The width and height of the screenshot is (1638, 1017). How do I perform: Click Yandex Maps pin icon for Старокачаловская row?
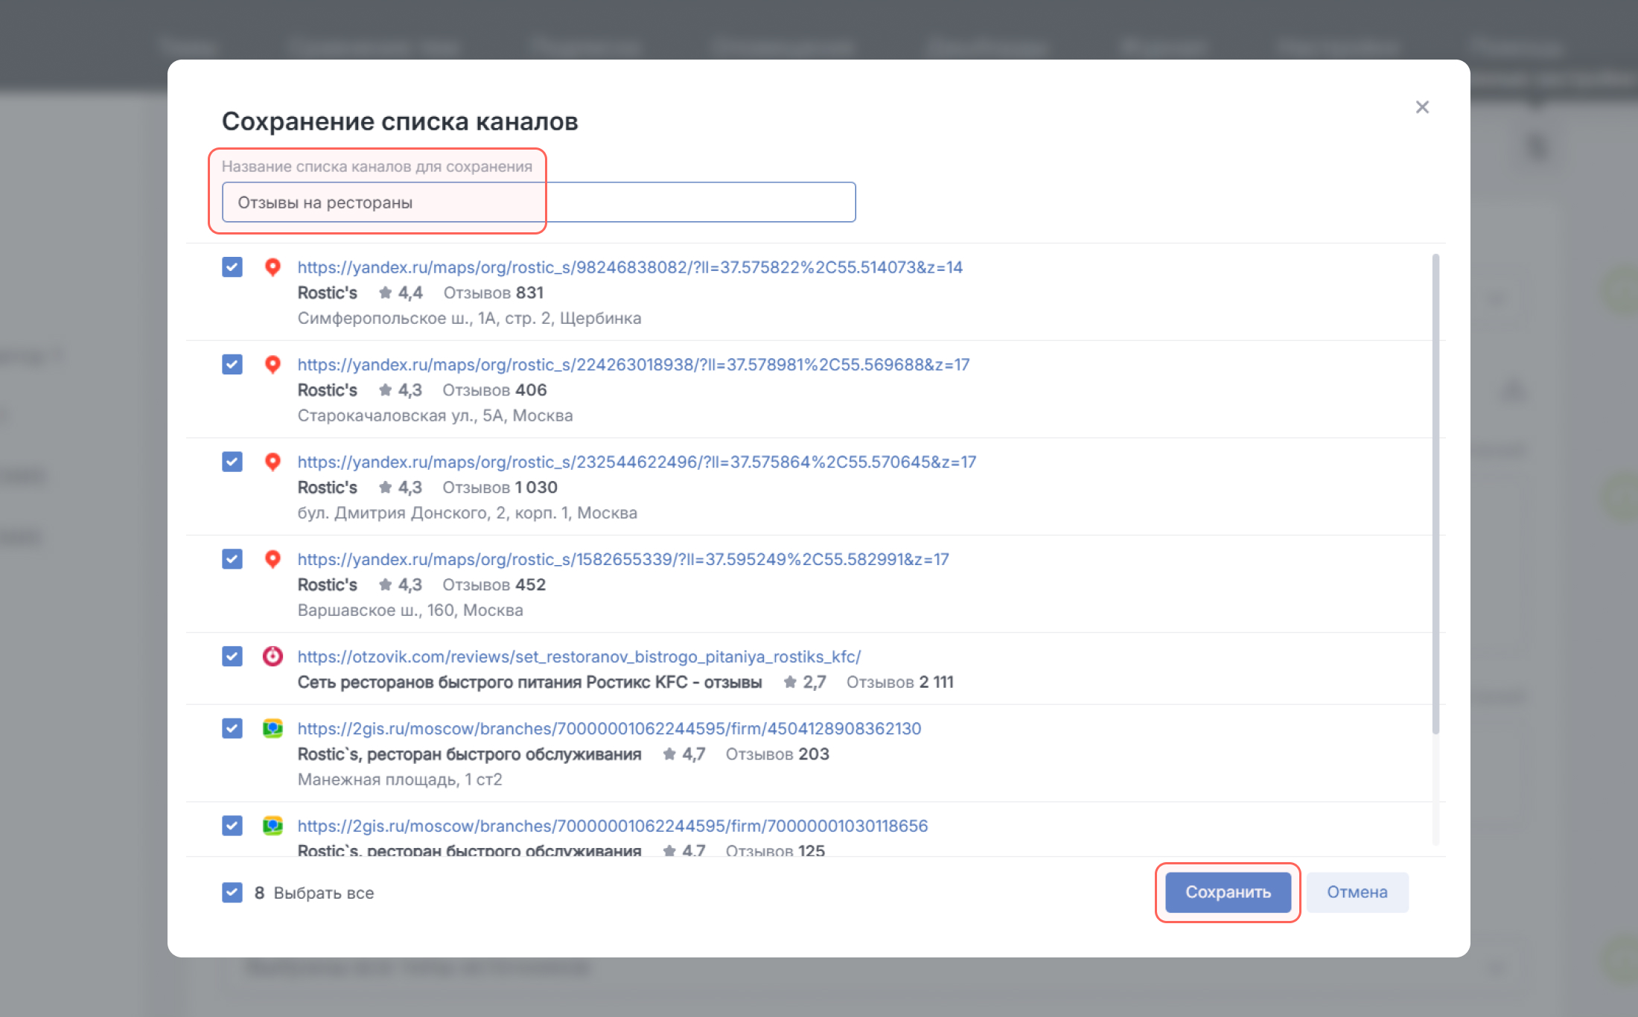point(273,365)
